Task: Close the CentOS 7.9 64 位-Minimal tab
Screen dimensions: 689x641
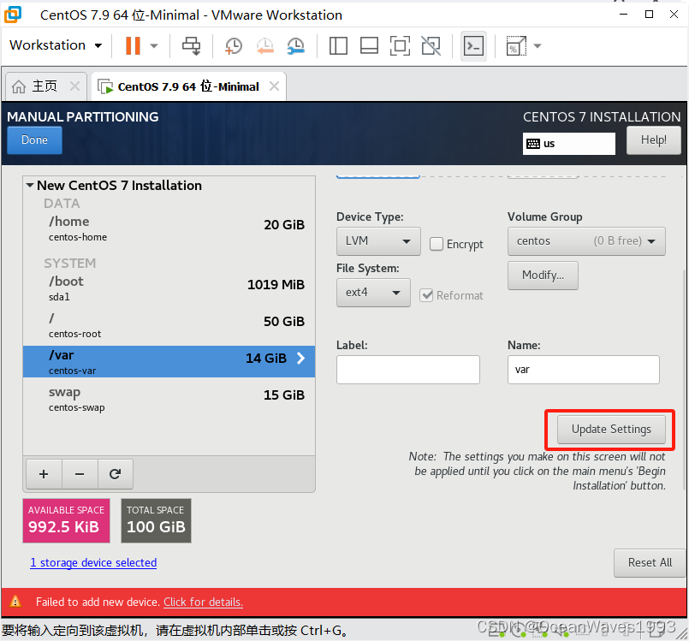Action: click(274, 86)
